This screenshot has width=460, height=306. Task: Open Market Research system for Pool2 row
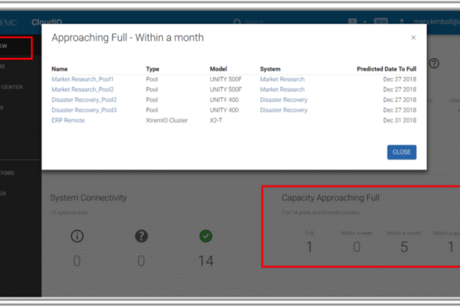[x=282, y=89]
